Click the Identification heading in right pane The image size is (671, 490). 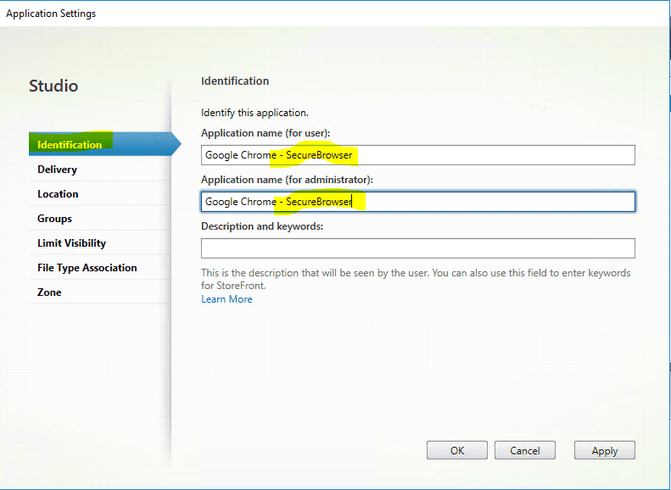coord(235,81)
